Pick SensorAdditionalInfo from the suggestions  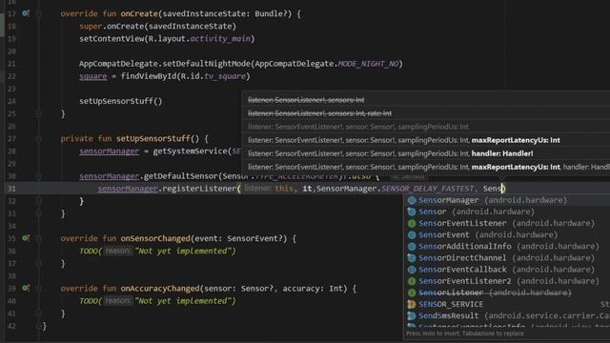[506, 247]
